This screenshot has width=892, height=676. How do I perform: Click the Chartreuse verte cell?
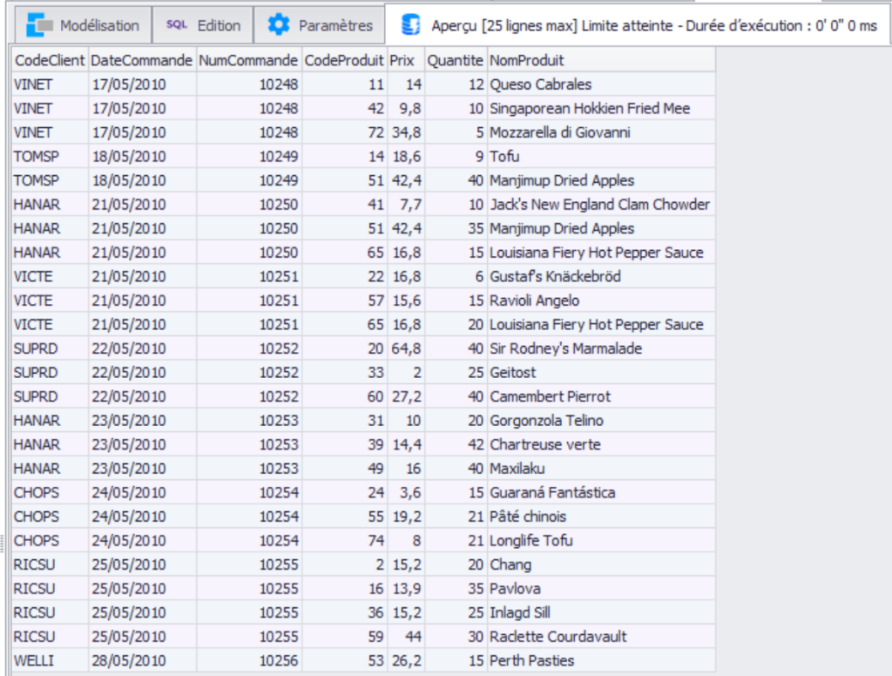tap(601, 444)
